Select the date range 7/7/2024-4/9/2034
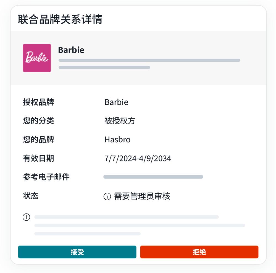276x273 pixels. tap(138, 158)
